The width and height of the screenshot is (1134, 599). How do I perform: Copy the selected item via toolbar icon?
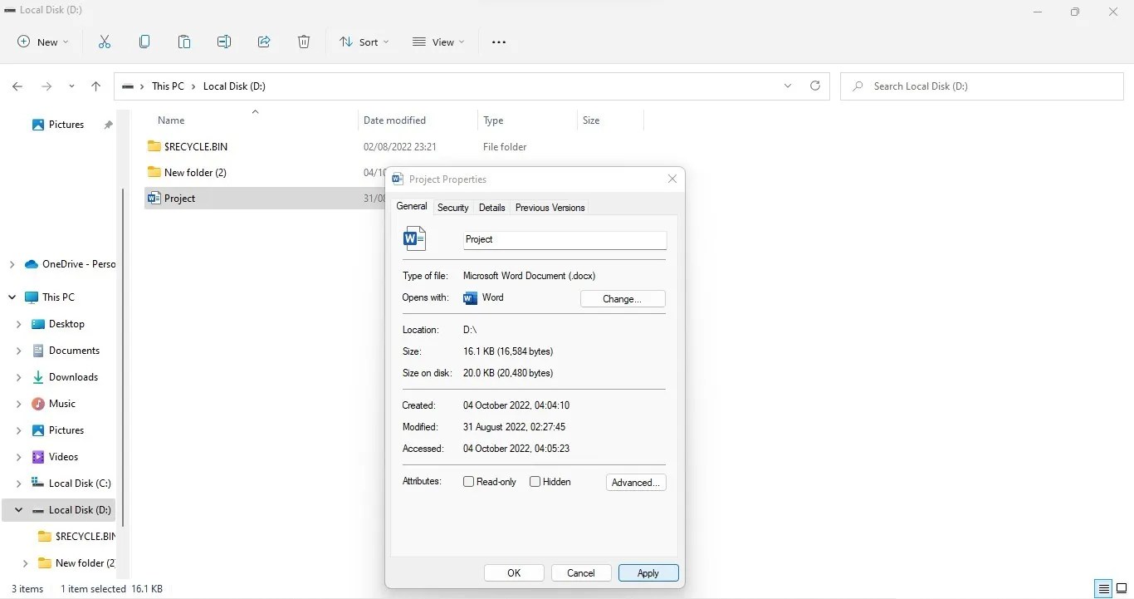click(144, 42)
